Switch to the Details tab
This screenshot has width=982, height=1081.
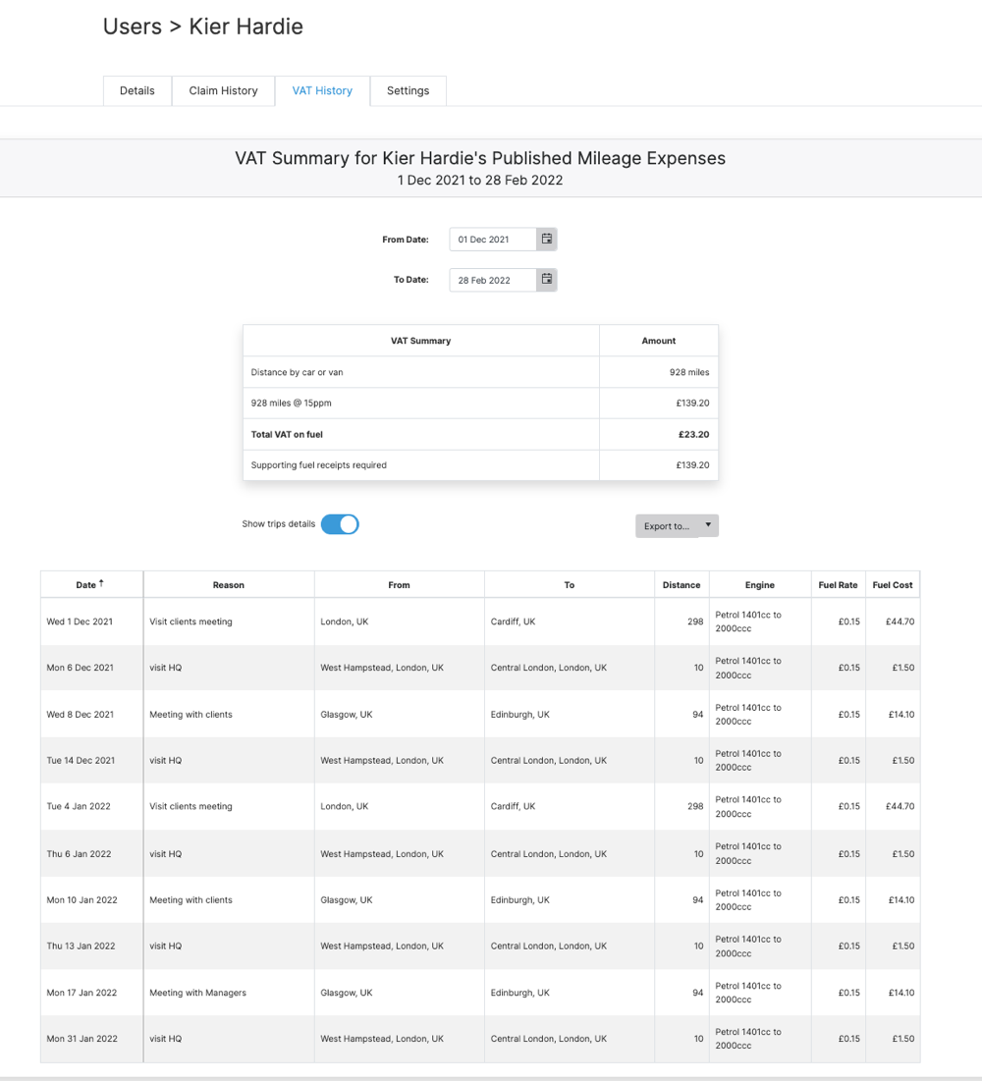tap(137, 90)
